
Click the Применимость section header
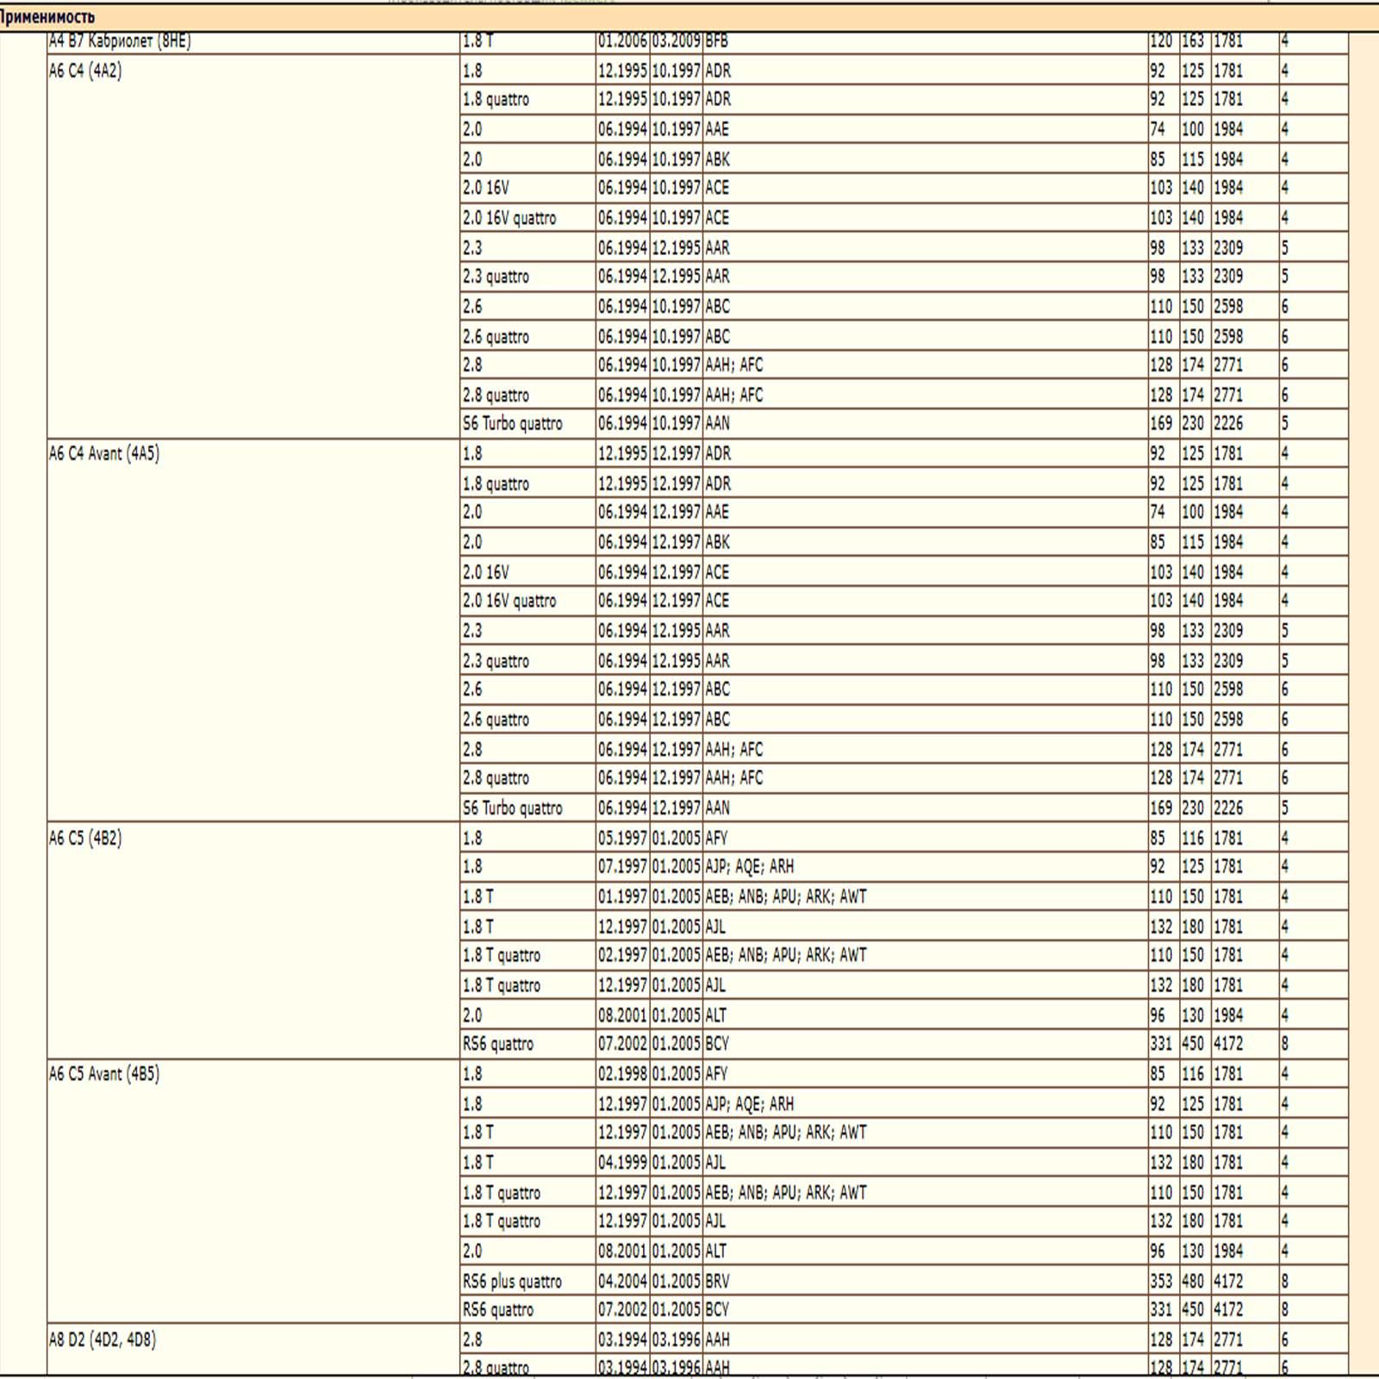coord(47,17)
